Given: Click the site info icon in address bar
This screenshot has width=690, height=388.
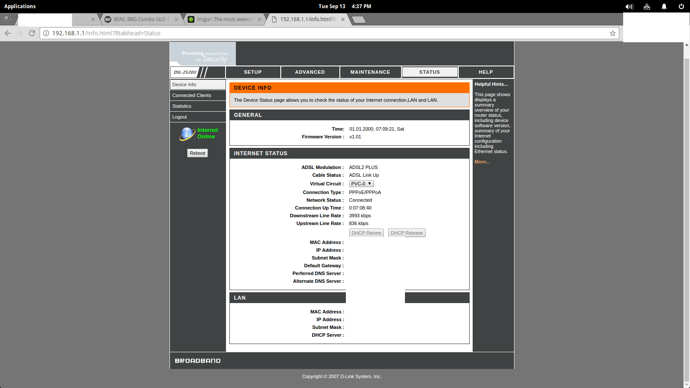Looking at the screenshot, I should (x=46, y=33).
